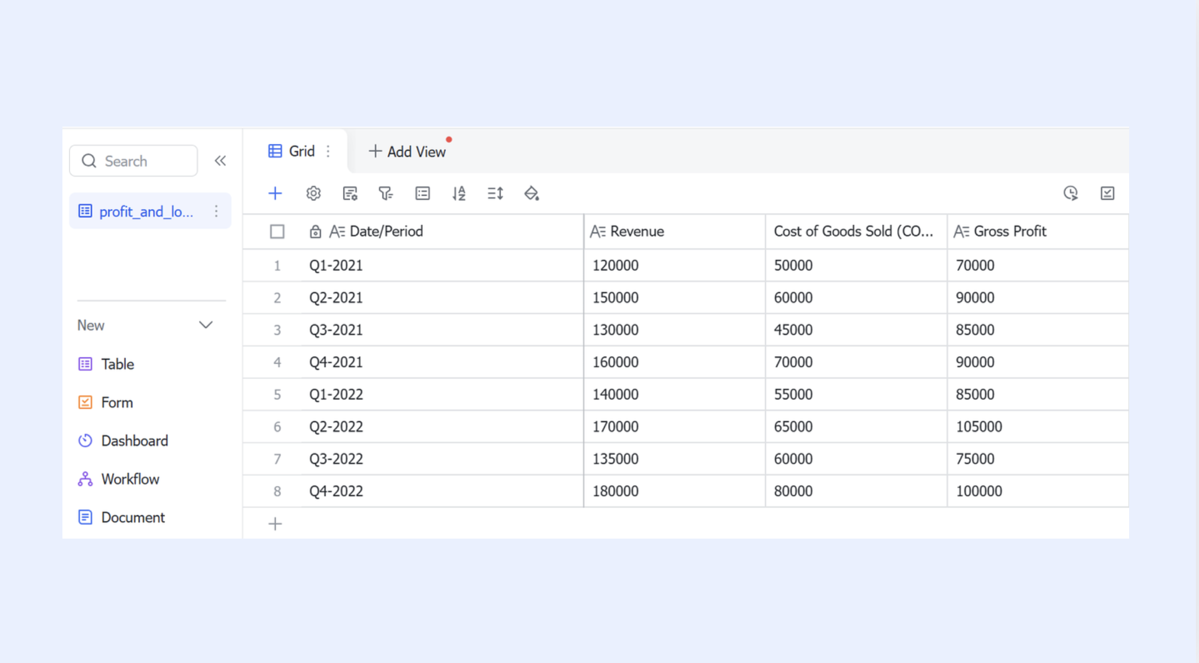Click row number 5
Screen dimensions: 1199x663
[x=277, y=394]
